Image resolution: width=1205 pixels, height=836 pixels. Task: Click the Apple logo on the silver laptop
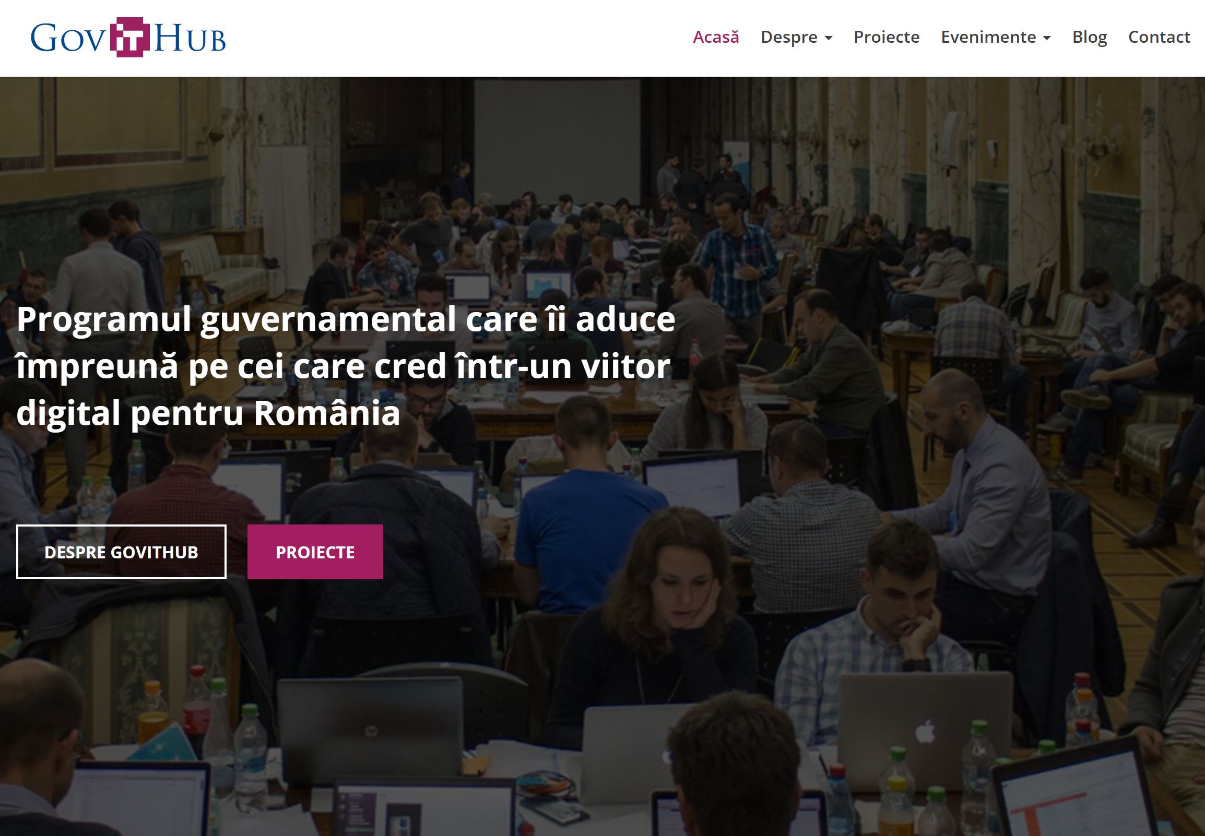(925, 731)
